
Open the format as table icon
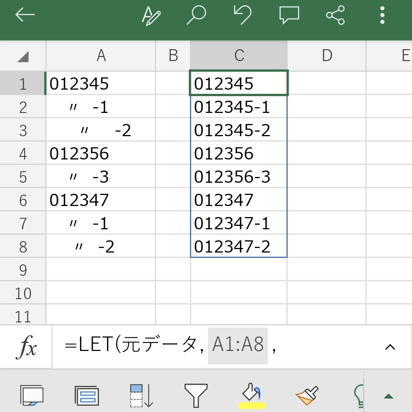[87, 395]
